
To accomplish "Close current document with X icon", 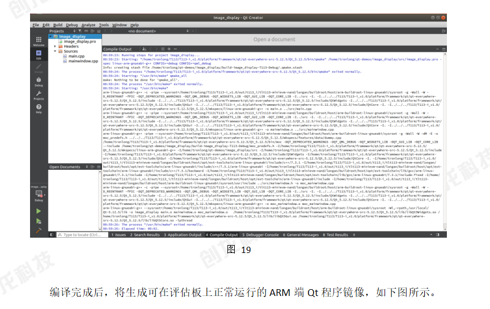I will tap(193, 31).
